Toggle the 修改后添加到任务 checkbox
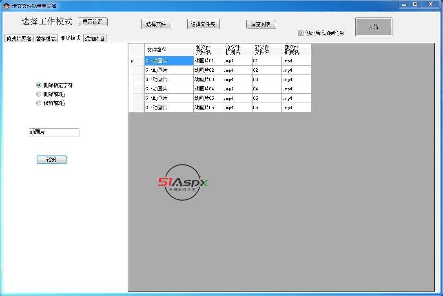 click(x=301, y=33)
